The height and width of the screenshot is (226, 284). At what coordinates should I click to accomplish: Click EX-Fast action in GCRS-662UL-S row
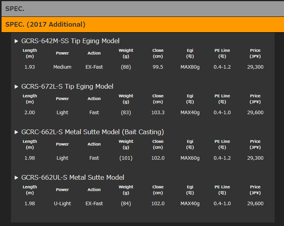pyautogui.click(x=94, y=204)
